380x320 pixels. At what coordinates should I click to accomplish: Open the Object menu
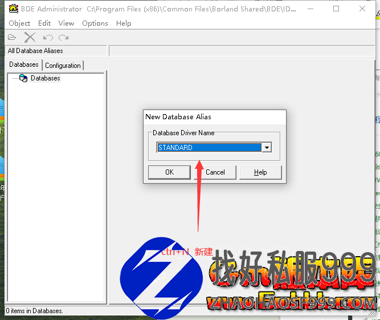[x=19, y=23]
